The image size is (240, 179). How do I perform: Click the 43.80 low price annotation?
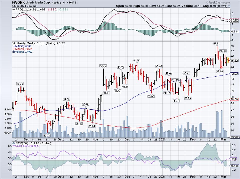220,71
